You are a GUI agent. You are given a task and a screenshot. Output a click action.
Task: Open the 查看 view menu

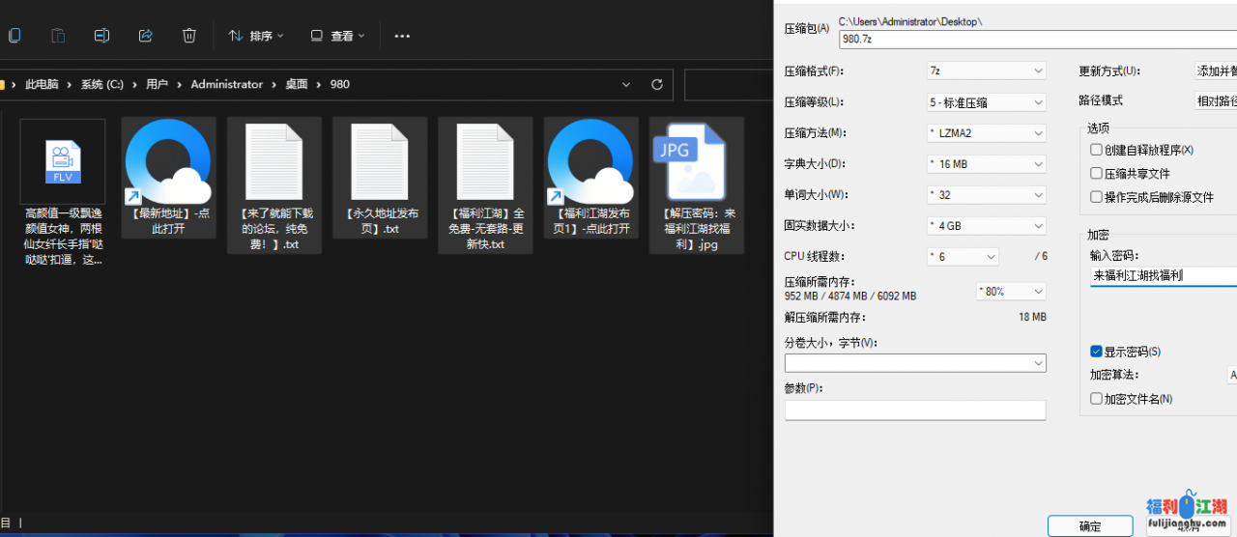[338, 36]
